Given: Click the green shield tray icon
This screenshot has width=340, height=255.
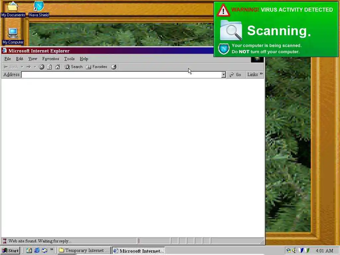Looking at the screenshot, I should tap(307, 250).
